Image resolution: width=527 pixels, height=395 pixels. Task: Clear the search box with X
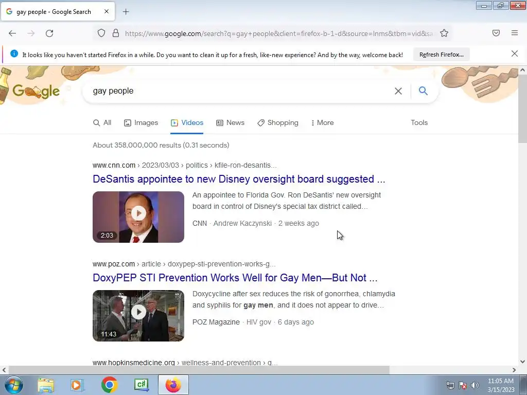398,91
